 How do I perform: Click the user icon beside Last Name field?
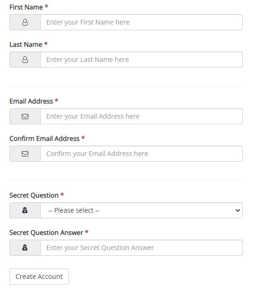(25, 60)
